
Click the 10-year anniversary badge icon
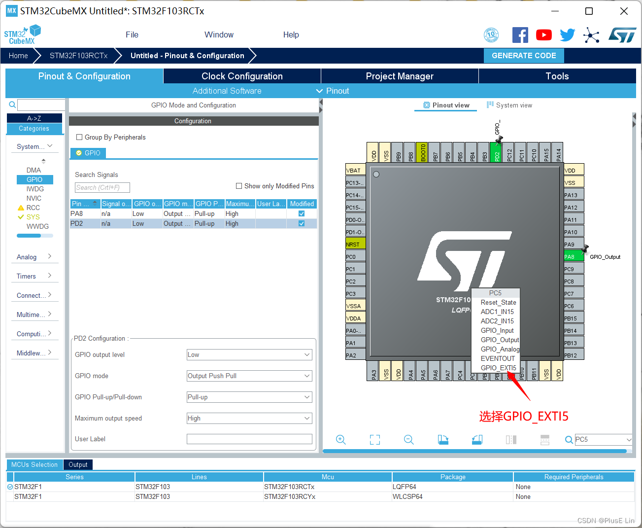click(x=491, y=35)
